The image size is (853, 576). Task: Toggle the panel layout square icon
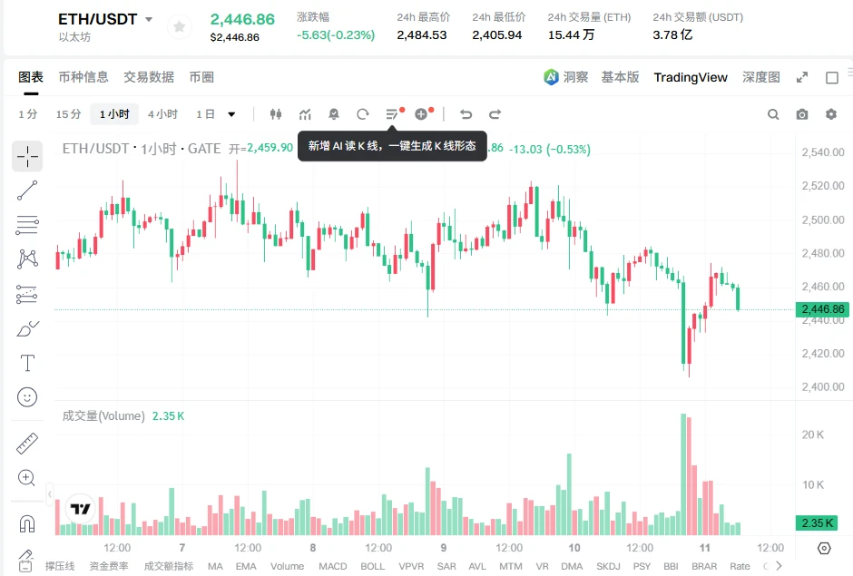point(832,77)
